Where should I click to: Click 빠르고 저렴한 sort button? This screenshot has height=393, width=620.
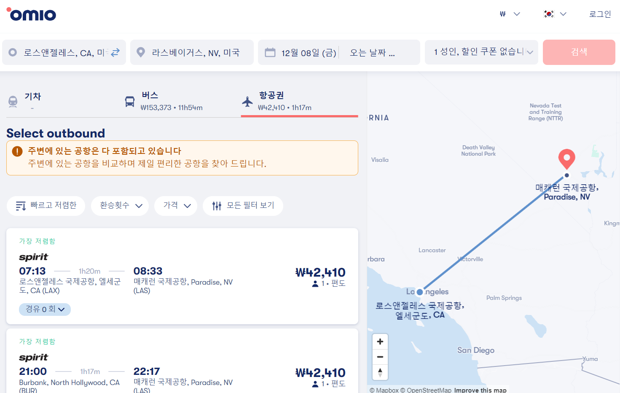(46, 206)
